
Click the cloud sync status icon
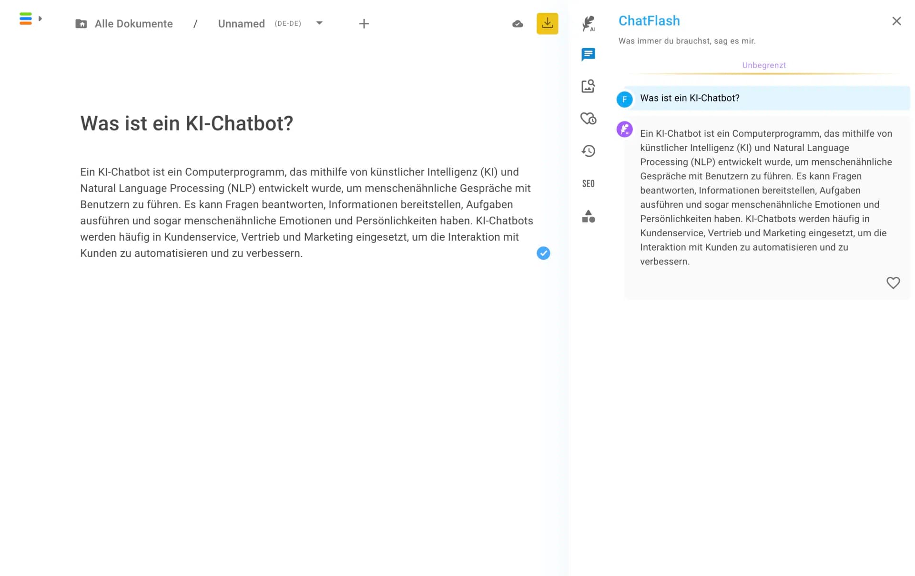[518, 24]
